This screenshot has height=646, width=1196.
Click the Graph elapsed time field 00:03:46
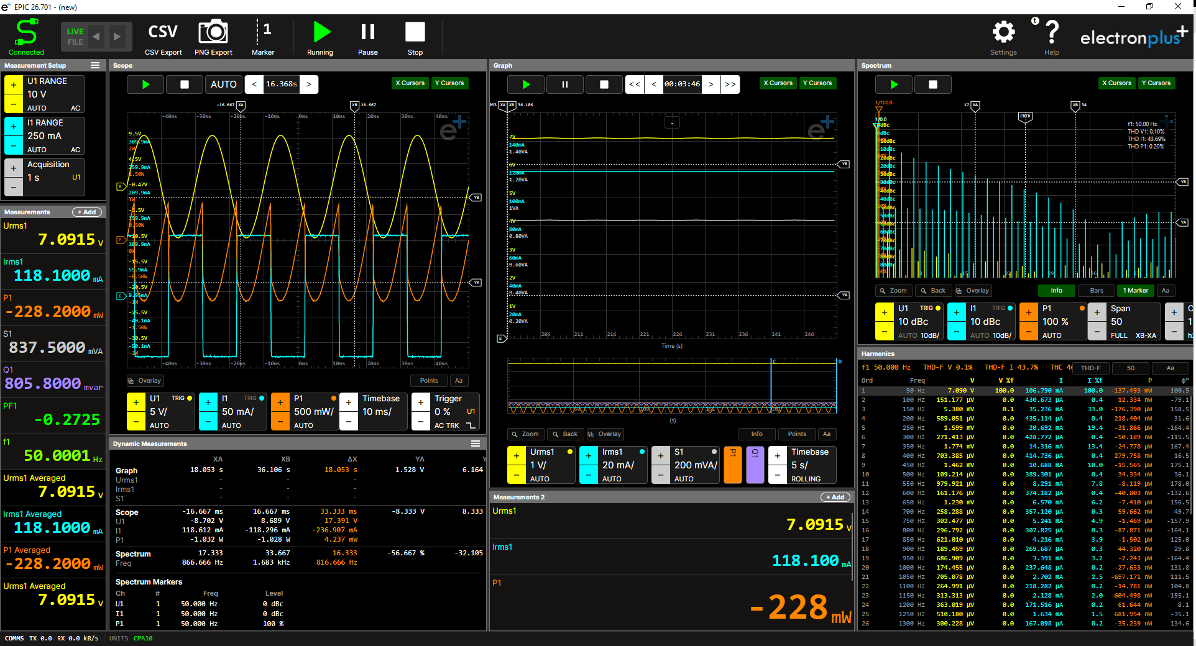(x=682, y=84)
